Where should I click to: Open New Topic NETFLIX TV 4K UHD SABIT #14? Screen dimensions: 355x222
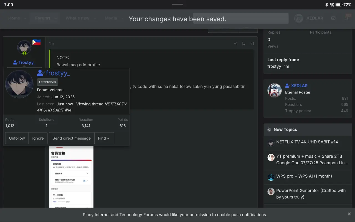[x=307, y=142]
